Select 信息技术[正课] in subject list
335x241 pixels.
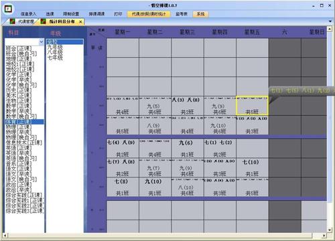point(24,143)
